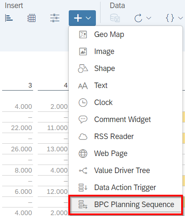This screenshot has height=216, width=185.
Task: Click the publish data icon under Data
Action: click(x=115, y=18)
